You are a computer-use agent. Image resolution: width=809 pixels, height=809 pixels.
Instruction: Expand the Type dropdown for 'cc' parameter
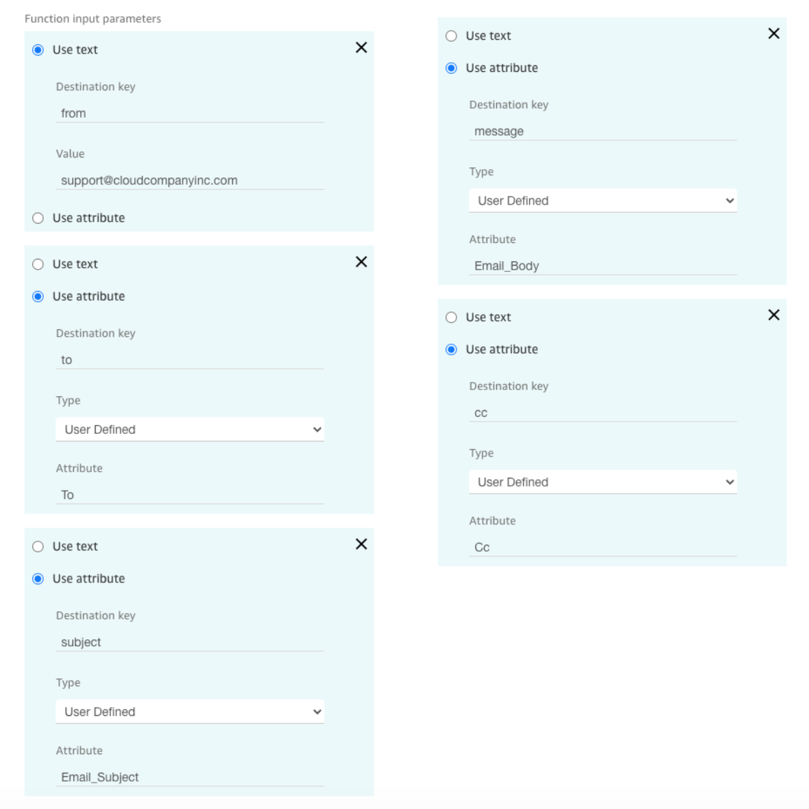[x=602, y=482]
